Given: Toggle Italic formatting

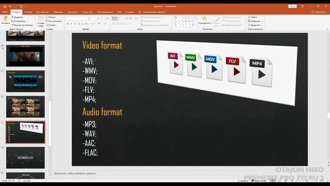Looking at the screenshot, I should (71, 24).
